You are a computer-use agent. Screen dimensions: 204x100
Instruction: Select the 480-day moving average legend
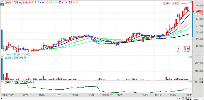pyautogui.click(x=76, y=2)
